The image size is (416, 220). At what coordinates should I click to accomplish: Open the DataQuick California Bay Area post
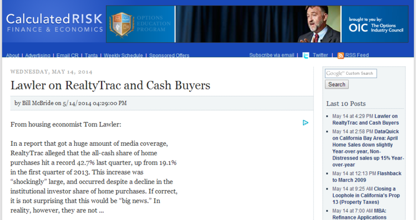tap(368, 148)
